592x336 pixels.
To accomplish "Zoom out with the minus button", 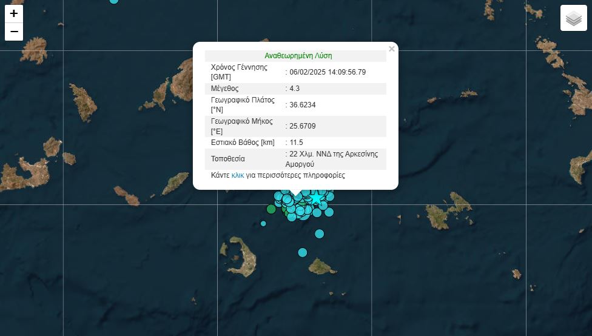I will (x=14, y=32).
